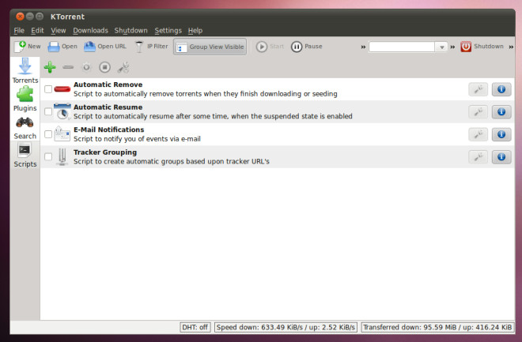
Task: Configure the Tracker Grouping script
Action: [478, 157]
